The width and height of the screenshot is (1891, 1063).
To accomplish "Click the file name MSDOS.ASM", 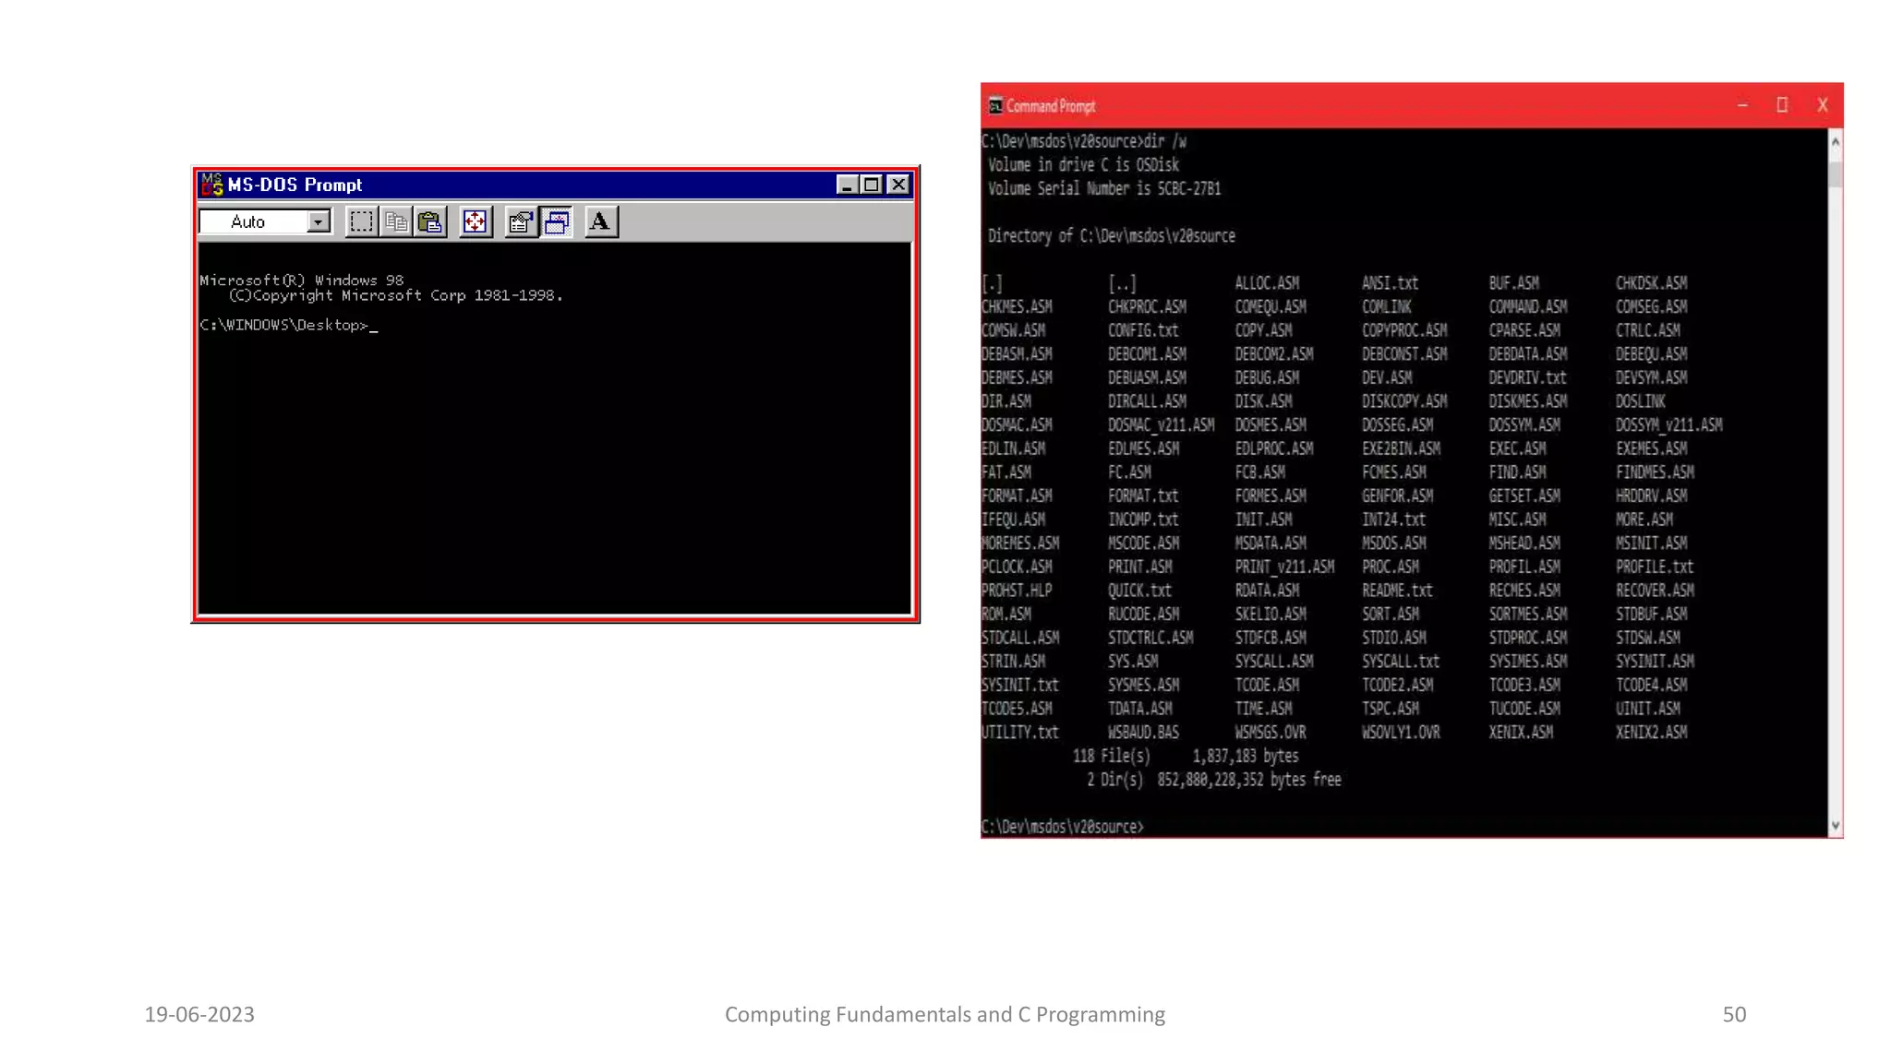I will (1393, 543).
